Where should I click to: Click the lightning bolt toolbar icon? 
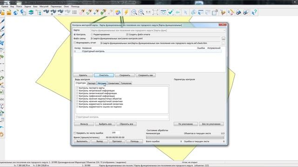coord(126,13)
